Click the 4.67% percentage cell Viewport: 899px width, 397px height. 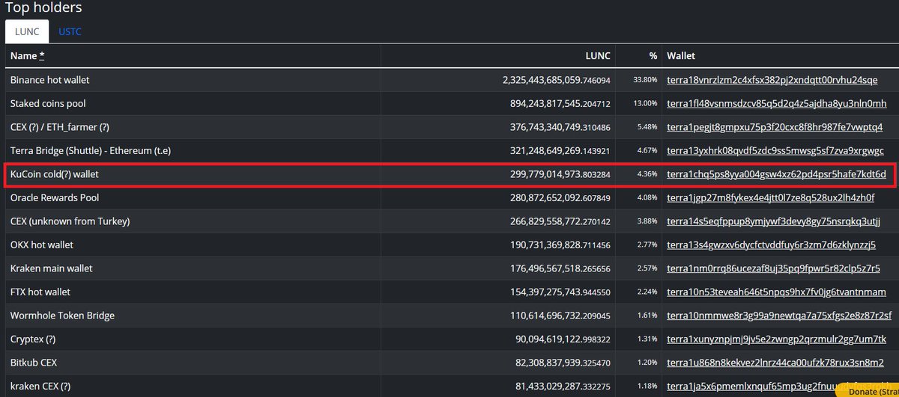click(x=648, y=151)
